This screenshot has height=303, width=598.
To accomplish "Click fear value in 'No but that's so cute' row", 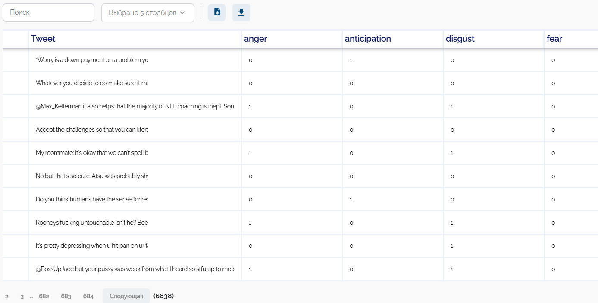I will coord(553,176).
